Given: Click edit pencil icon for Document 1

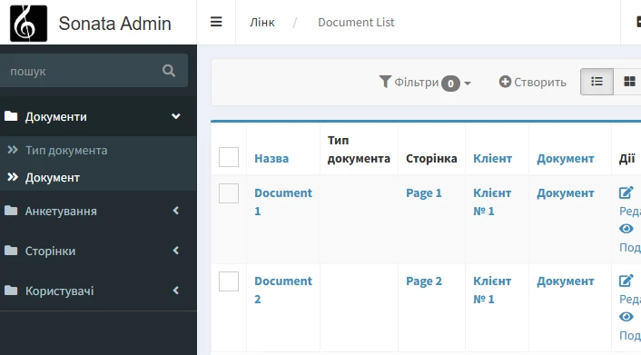Looking at the screenshot, I should [x=626, y=192].
